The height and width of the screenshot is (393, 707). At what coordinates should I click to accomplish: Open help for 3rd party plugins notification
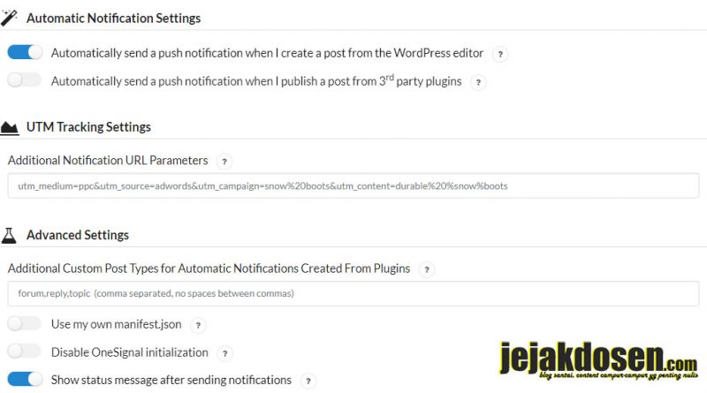478,82
